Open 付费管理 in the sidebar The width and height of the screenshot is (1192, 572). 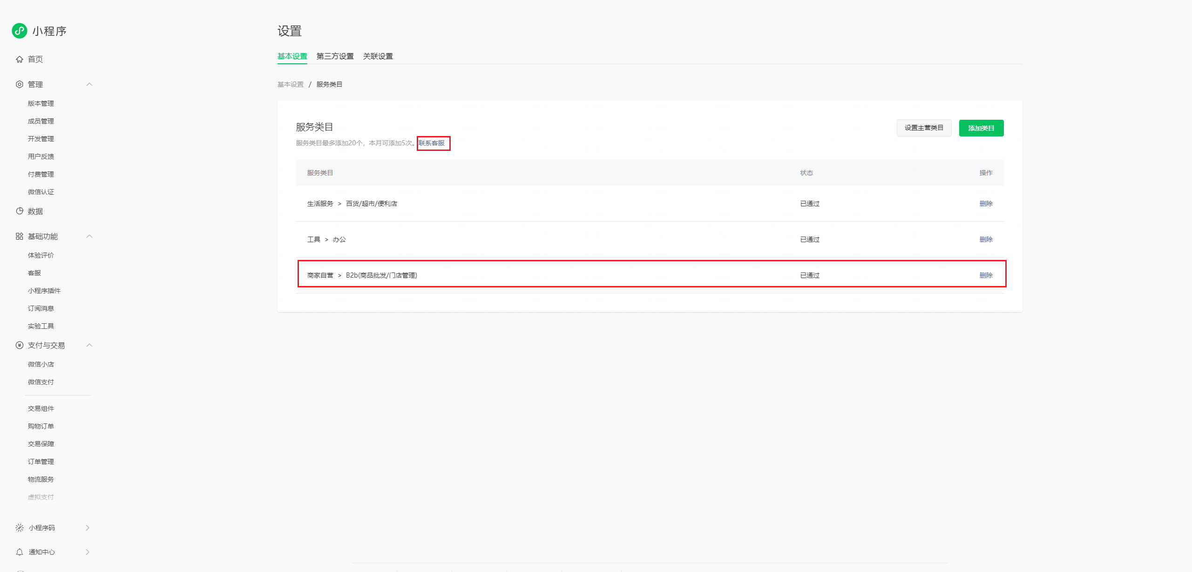[41, 174]
